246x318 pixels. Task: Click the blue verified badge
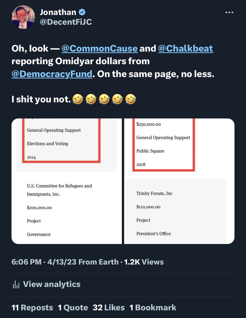(x=82, y=12)
